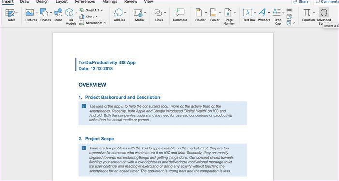This screenshot has width=339, height=181.
Task: Expand the WordArt dropdown arrow
Action: click(x=269, y=13)
